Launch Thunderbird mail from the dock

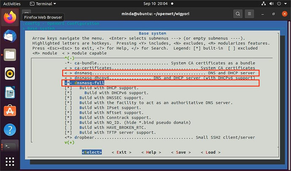[10, 36]
